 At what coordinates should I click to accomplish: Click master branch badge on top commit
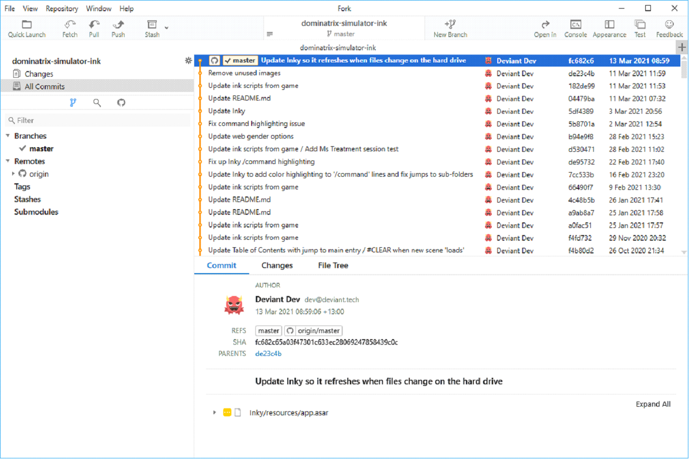coord(240,60)
